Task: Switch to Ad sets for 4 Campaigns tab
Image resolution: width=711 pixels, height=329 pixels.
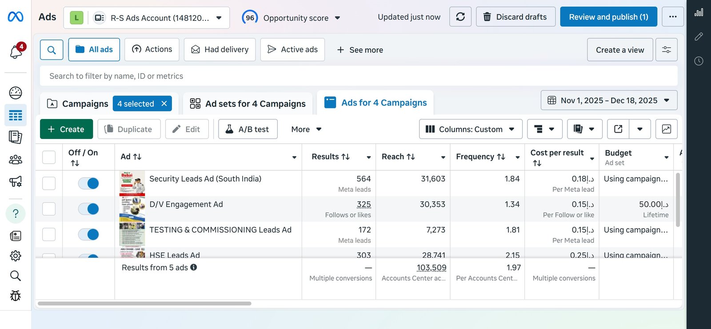Action: point(248,103)
